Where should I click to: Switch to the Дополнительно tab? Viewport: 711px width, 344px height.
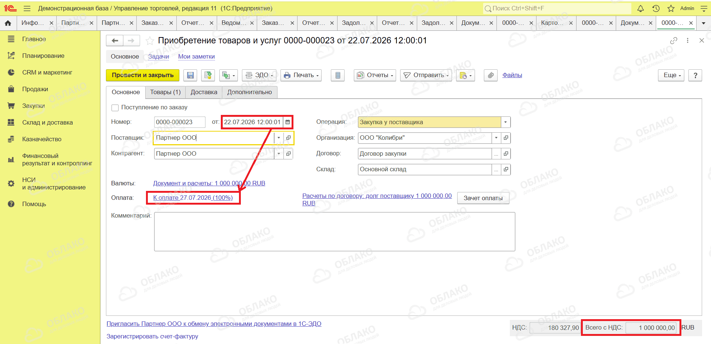pos(250,92)
